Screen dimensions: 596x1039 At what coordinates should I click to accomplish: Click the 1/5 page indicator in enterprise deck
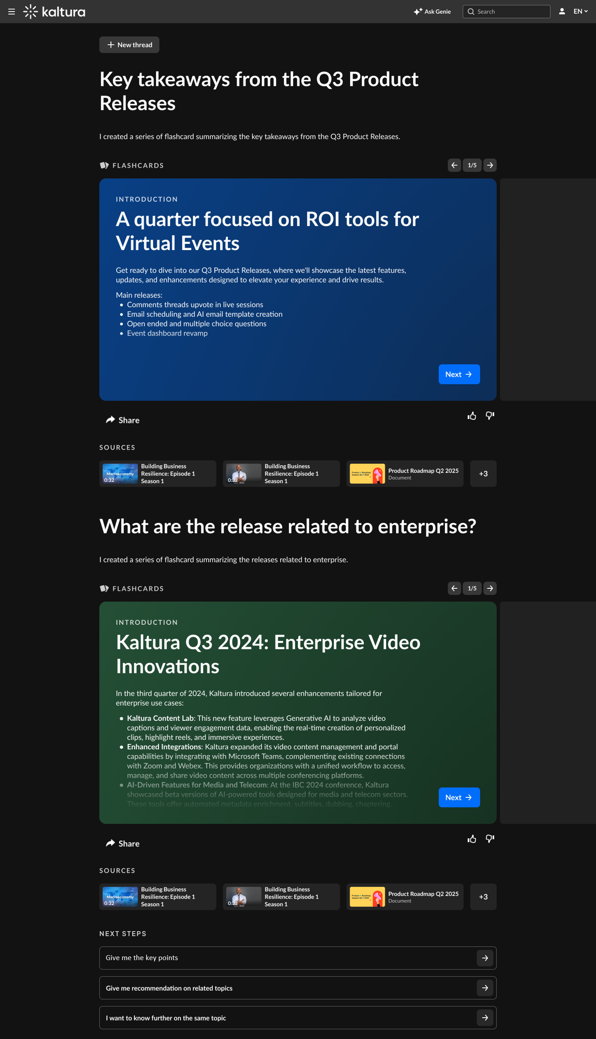click(x=472, y=588)
